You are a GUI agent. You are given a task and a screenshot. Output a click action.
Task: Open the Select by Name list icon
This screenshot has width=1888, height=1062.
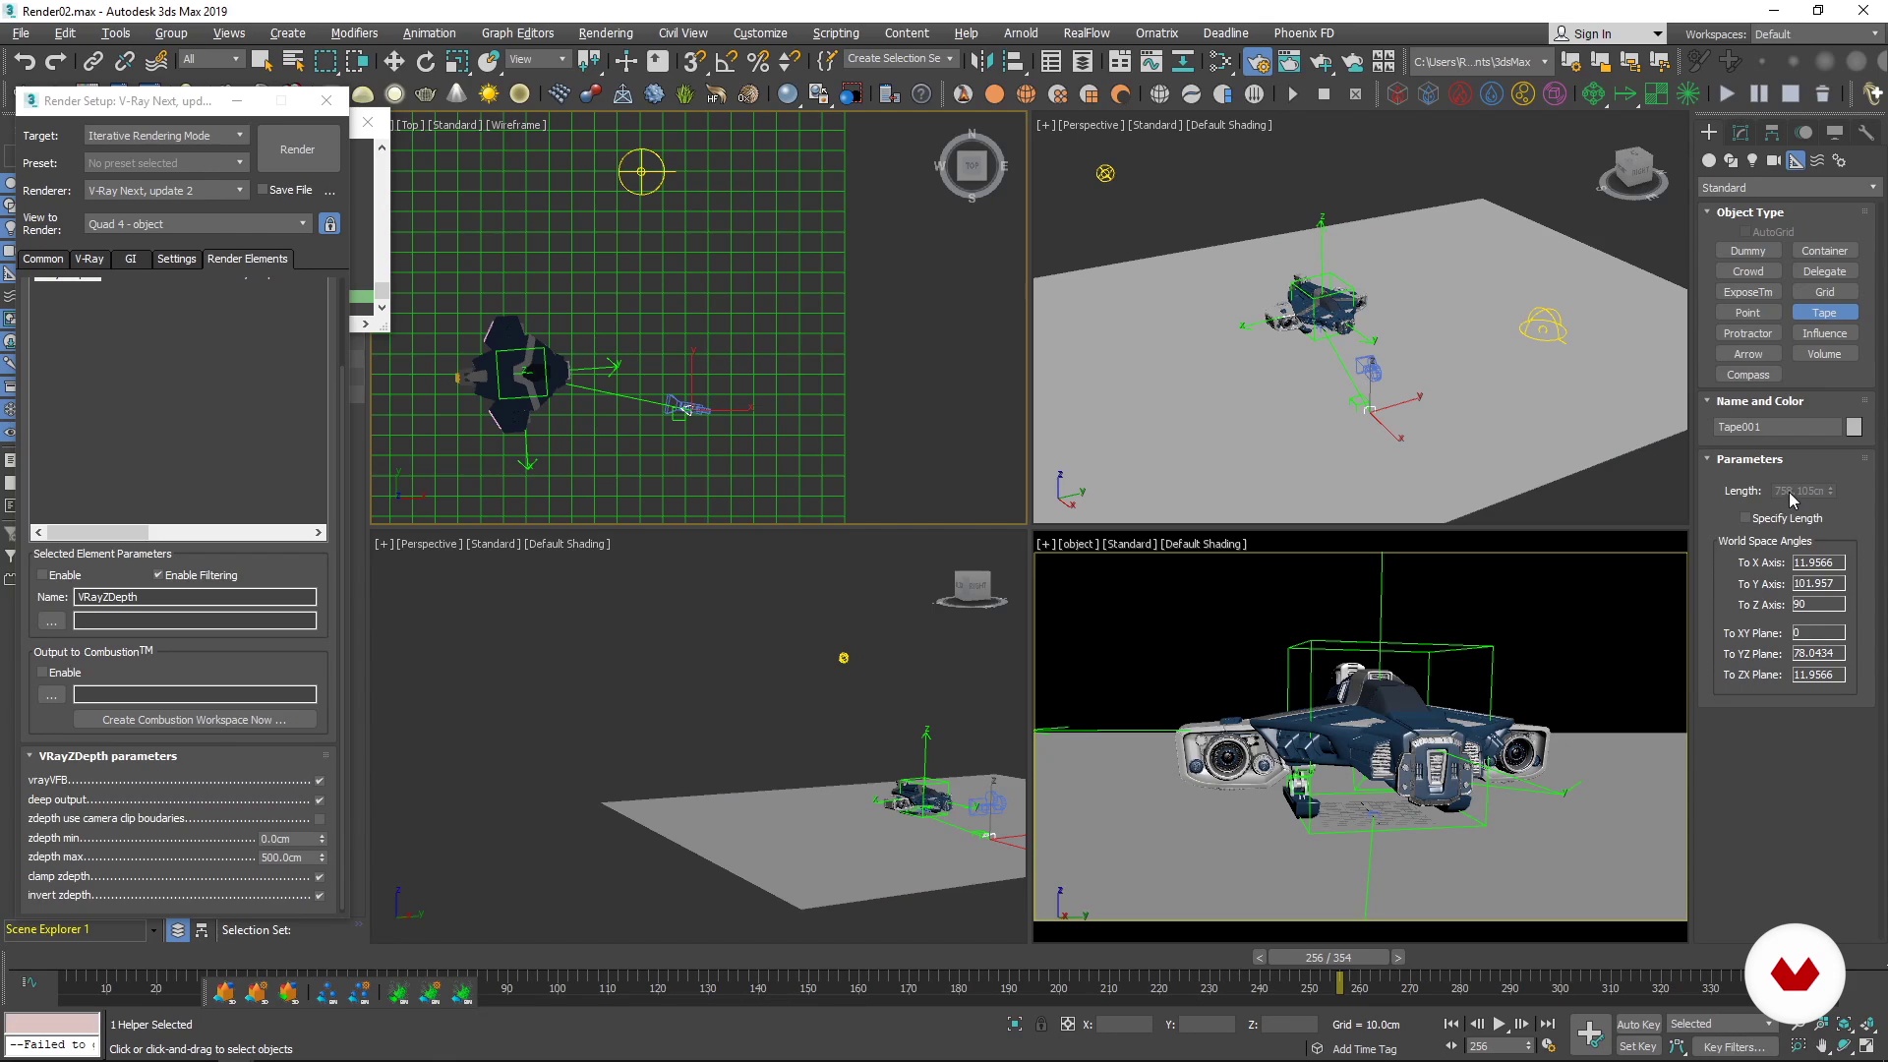point(292,61)
